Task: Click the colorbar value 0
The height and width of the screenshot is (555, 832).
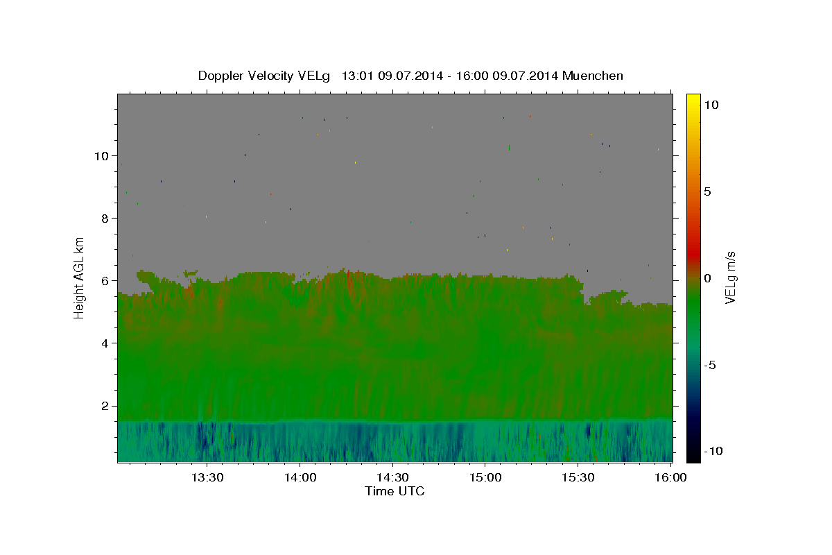Action: click(x=708, y=278)
